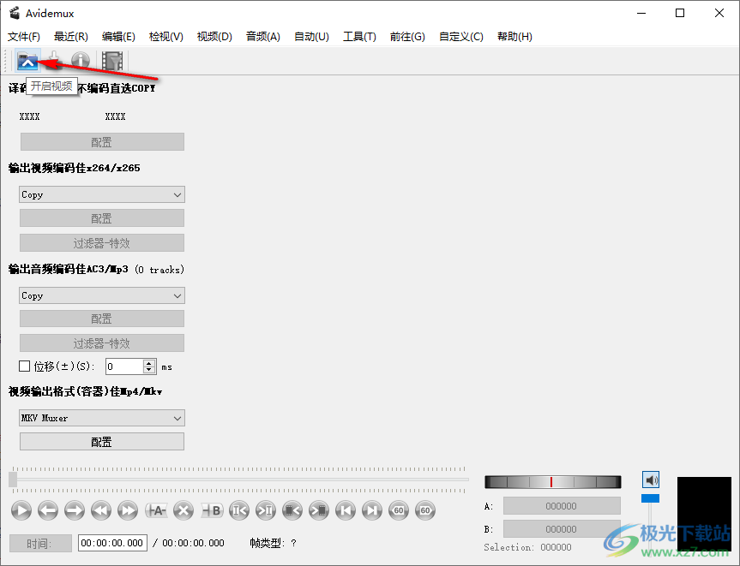The image size is (740, 566).
Task: Open the 文件(F) menu
Action: point(24,37)
